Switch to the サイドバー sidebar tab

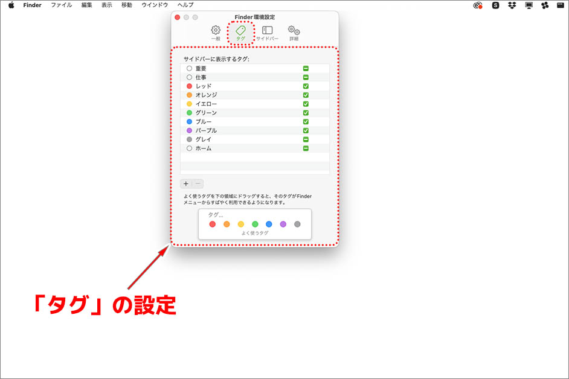tap(267, 33)
